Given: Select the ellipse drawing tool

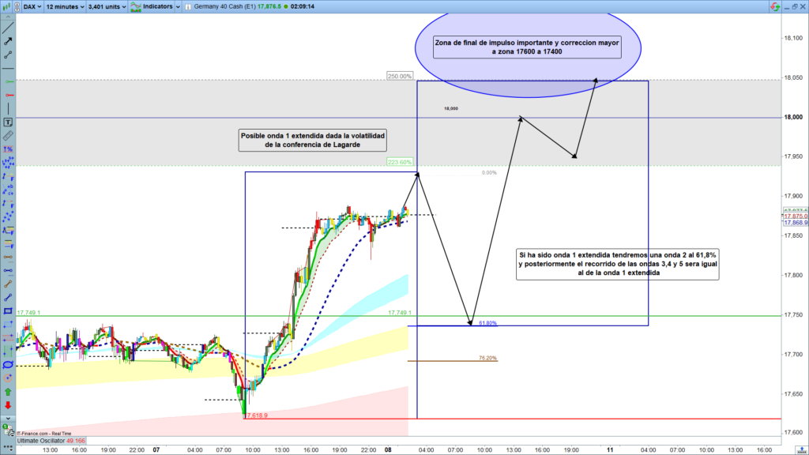Looking at the screenshot, I should click(8, 364).
